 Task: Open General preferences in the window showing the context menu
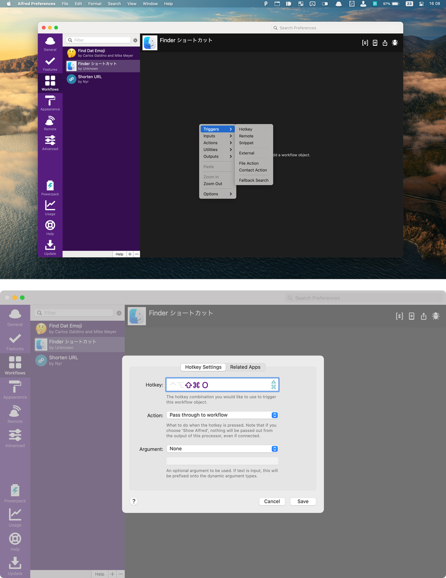[50, 44]
